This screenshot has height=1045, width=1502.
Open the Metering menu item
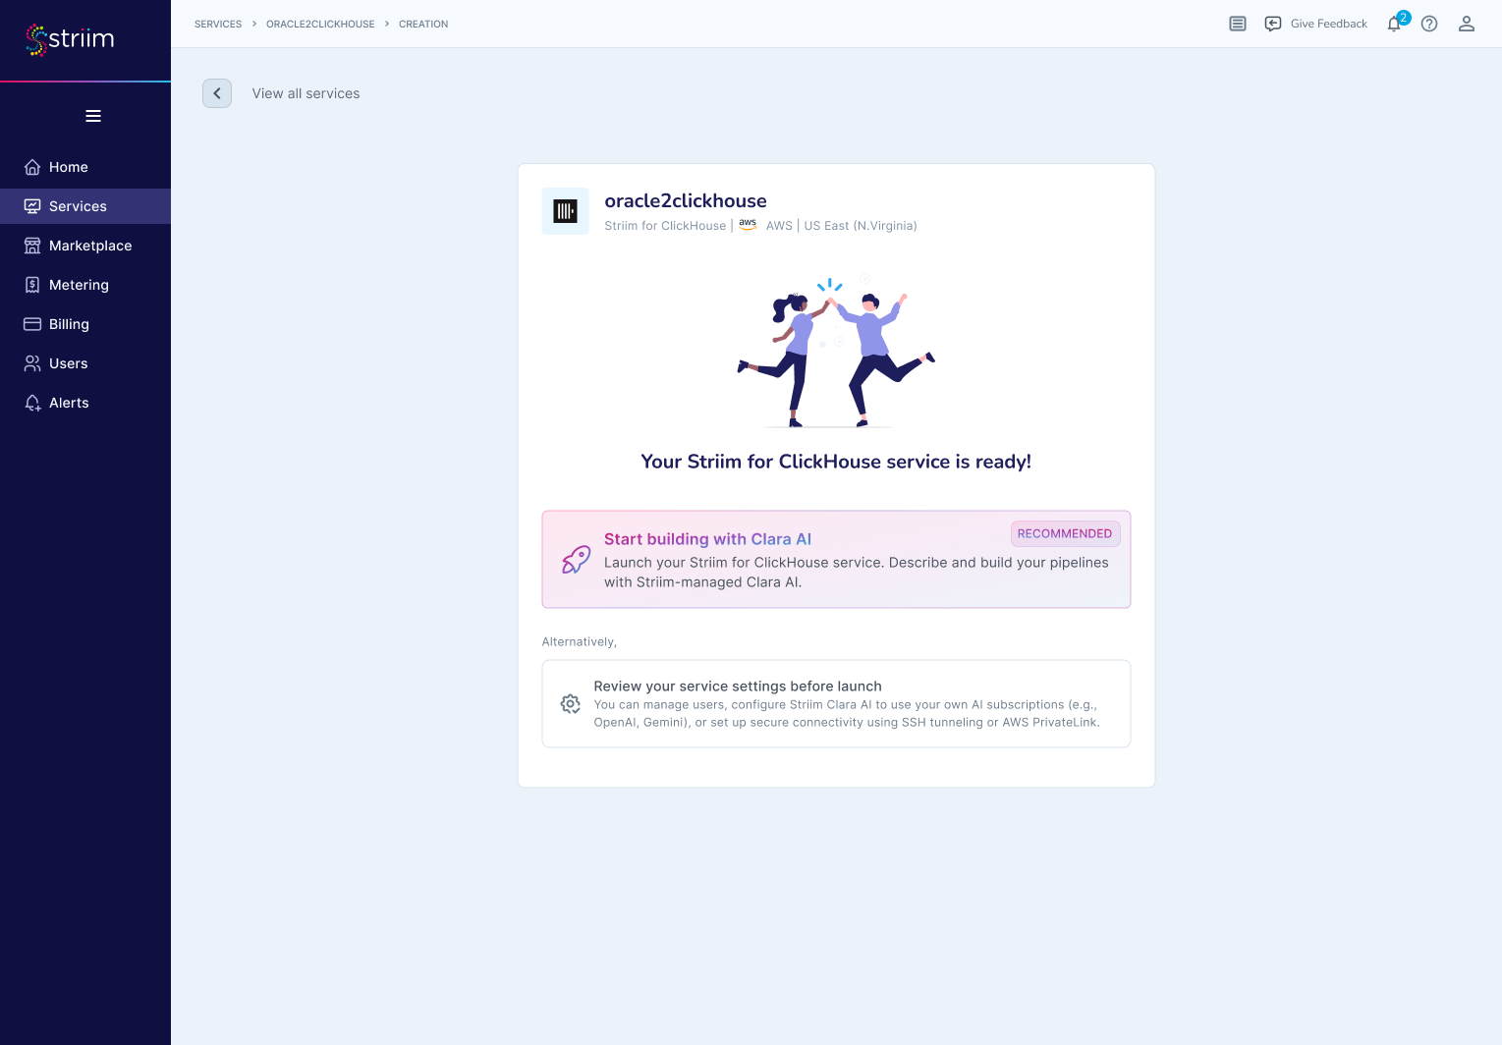click(x=85, y=285)
